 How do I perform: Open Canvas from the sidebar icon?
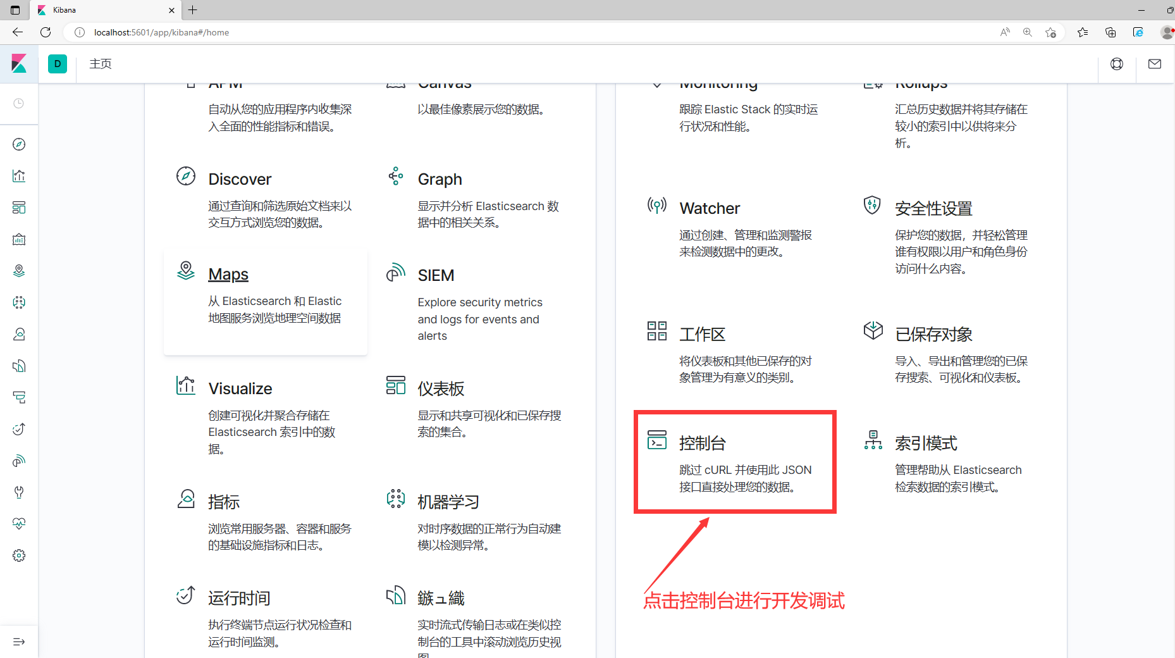[x=19, y=239]
